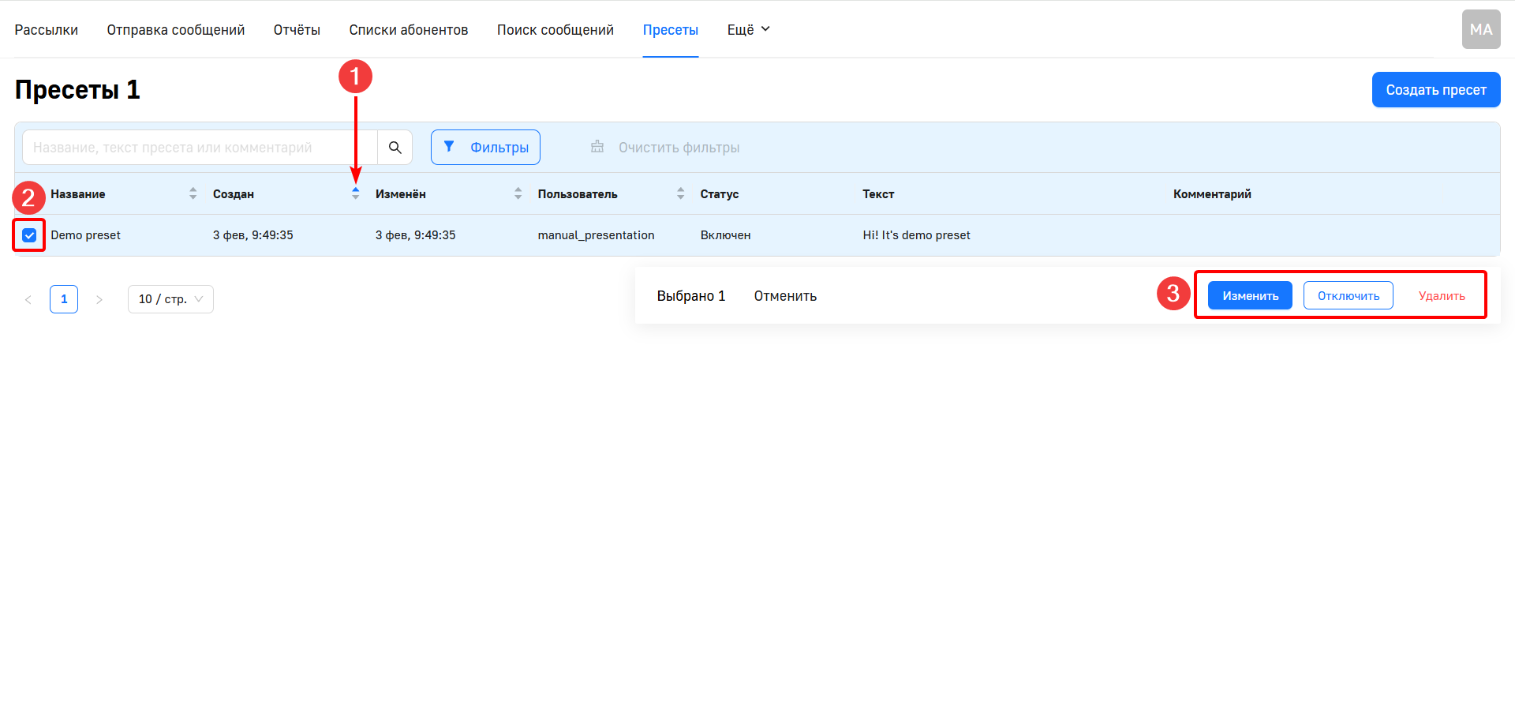Click Отменить to cancel selection
The image size is (1515, 720).
coord(785,296)
